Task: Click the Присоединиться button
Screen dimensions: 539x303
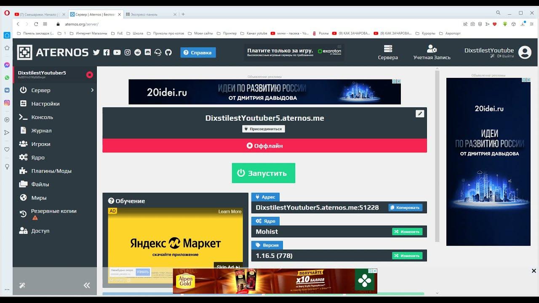Action: point(264,129)
